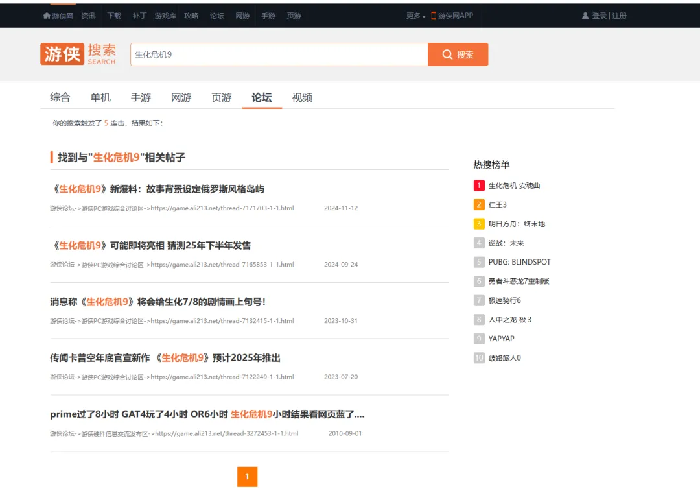Open hot search YAPYAP
Image resolution: width=700 pixels, height=491 pixels.
click(501, 339)
